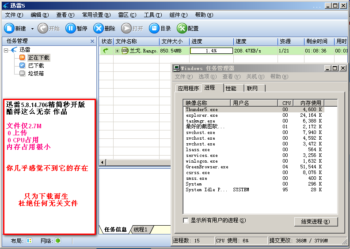The image size is (350, 249).
Task: Click the 结束进程(E) button
Action: pyautogui.click(x=316, y=222)
